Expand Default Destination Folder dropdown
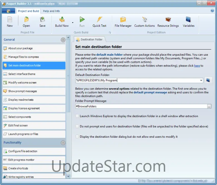 pos(201,80)
